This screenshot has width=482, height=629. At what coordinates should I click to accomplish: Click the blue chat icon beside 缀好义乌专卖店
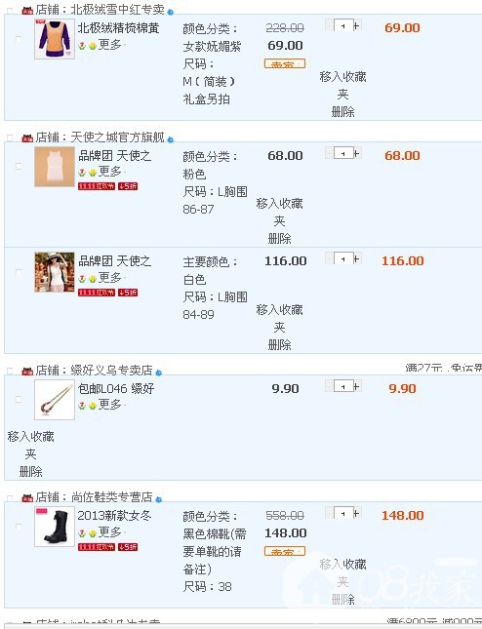159,373
